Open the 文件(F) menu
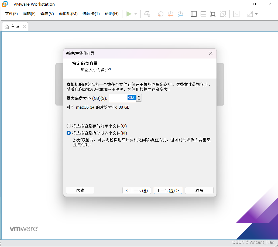Image resolution: width=278 pixels, height=247 pixels. click(11, 14)
